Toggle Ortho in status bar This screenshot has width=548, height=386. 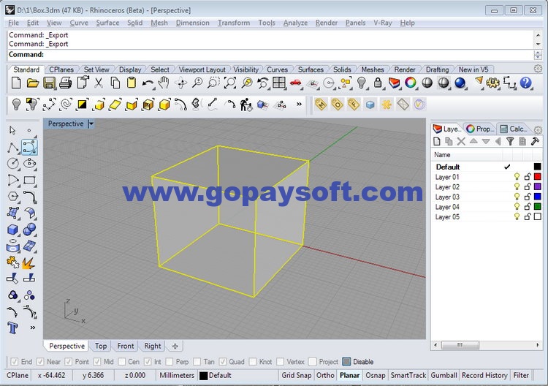(325, 375)
